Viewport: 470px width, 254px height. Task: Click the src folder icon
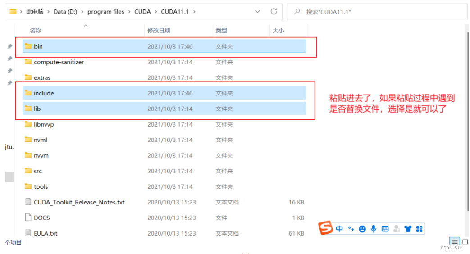pyautogui.click(x=28, y=171)
